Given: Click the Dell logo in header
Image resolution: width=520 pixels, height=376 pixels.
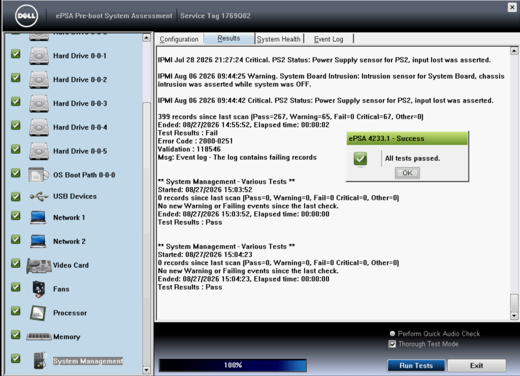Looking at the screenshot, I should 27,16.
